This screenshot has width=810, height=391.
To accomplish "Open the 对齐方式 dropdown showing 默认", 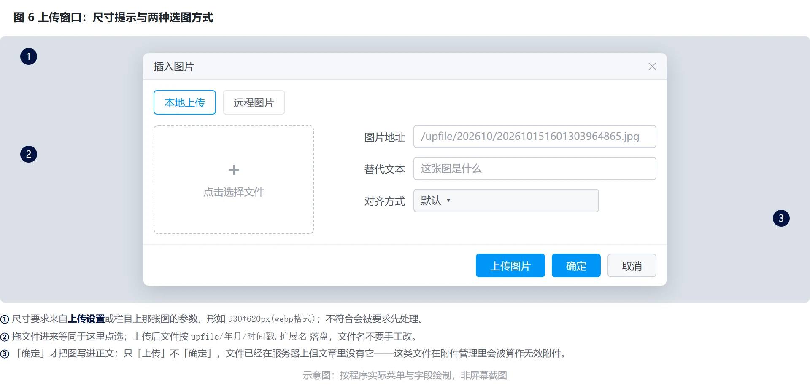I will tap(506, 201).
